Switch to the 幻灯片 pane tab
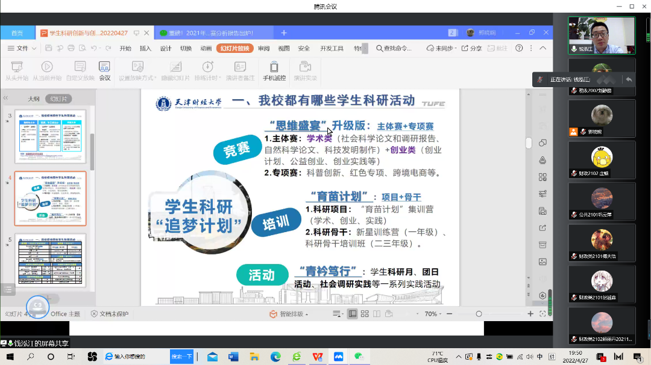 click(58, 98)
